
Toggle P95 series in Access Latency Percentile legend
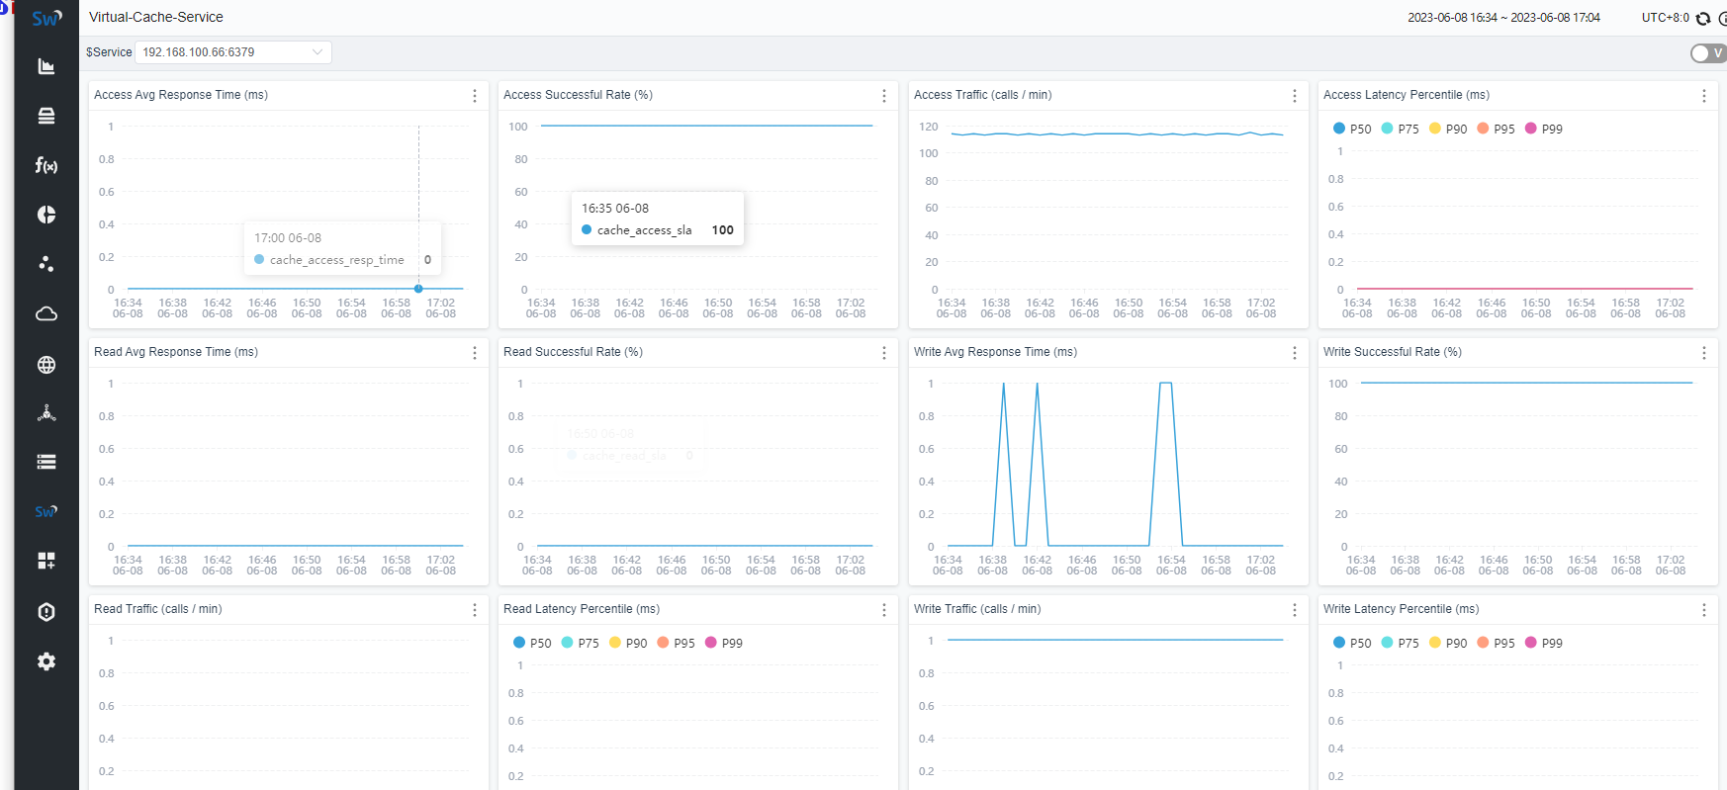coord(1497,129)
